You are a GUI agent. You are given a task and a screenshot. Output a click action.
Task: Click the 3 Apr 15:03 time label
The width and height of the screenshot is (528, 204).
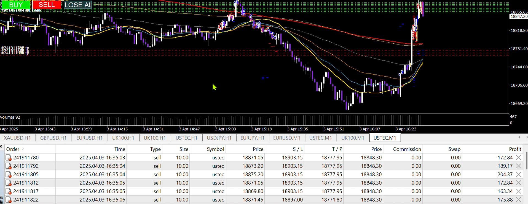[x=226, y=129]
